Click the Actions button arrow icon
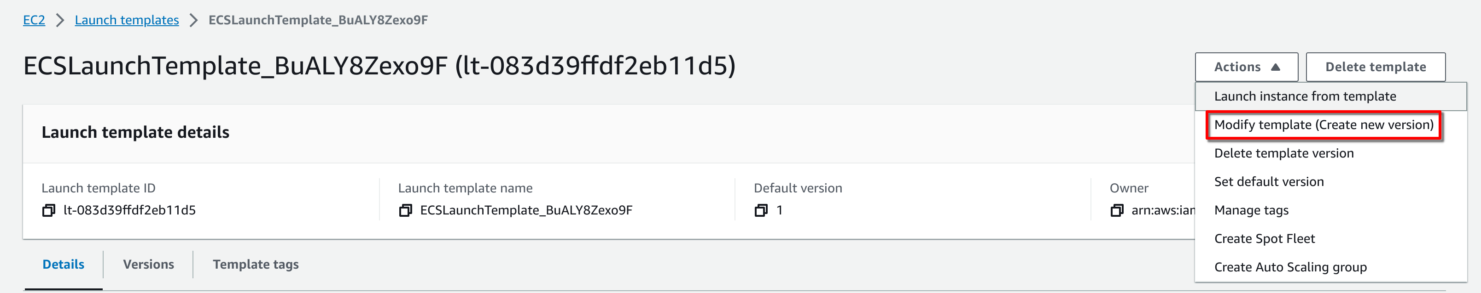Image resolution: width=1481 pixels, height=293 pixels. (1275, 67)
